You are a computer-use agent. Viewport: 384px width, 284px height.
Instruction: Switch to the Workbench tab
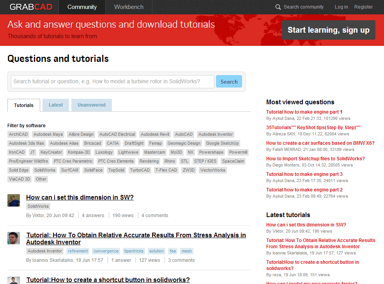[x=129, y=7]
